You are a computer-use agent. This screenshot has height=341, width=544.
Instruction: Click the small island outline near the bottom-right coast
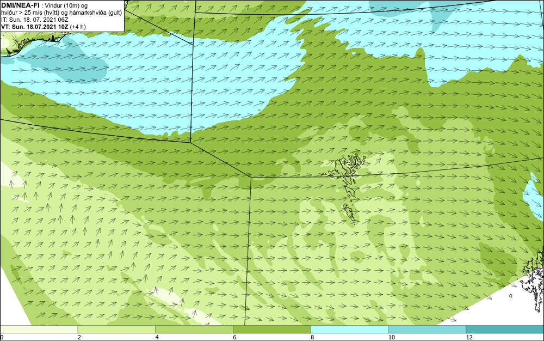[x=511, y=296]
